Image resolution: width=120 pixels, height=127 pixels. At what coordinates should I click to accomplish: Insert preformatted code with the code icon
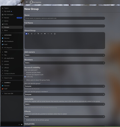48,34
